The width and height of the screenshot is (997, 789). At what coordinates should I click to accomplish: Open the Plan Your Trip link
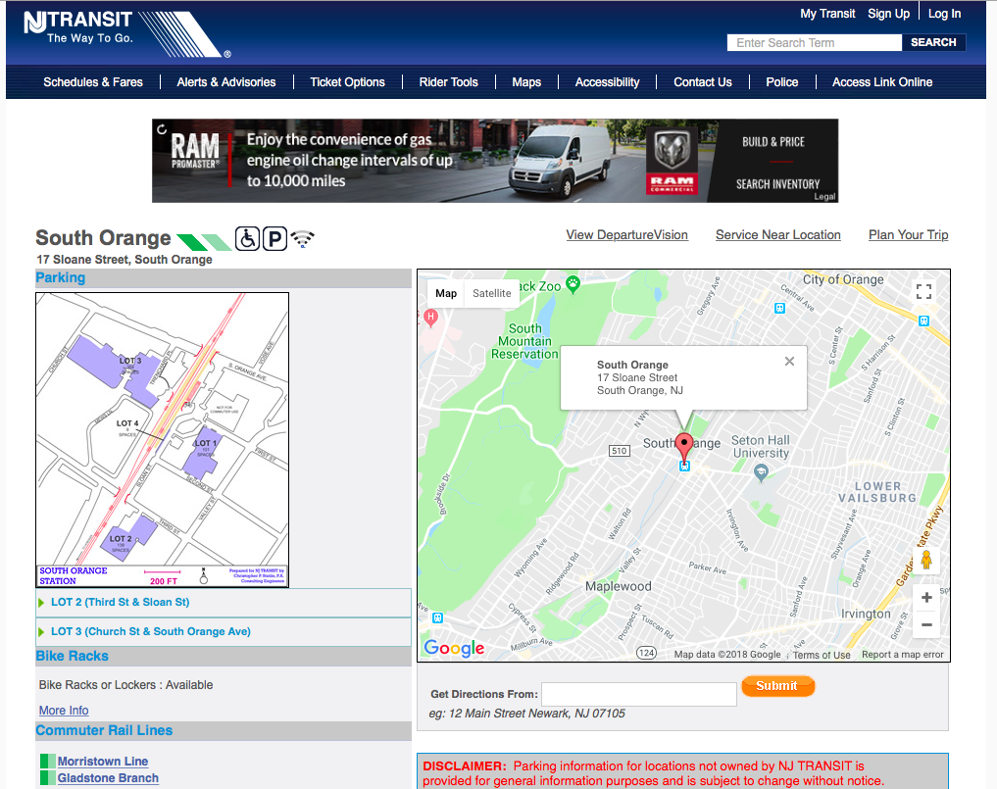pyautogui.click(x=909, y=234)
